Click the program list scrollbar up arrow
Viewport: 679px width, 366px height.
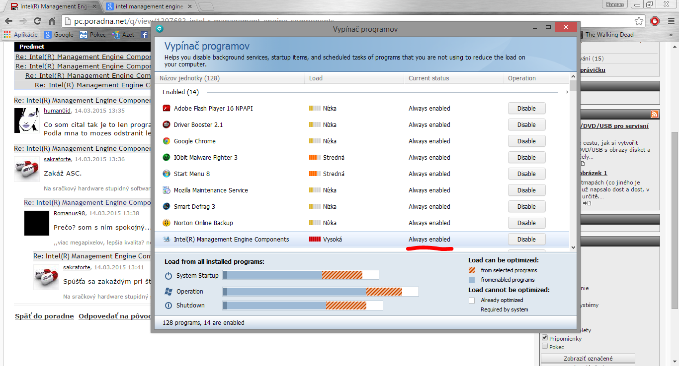pyautogui.click(x=573, y=77)
